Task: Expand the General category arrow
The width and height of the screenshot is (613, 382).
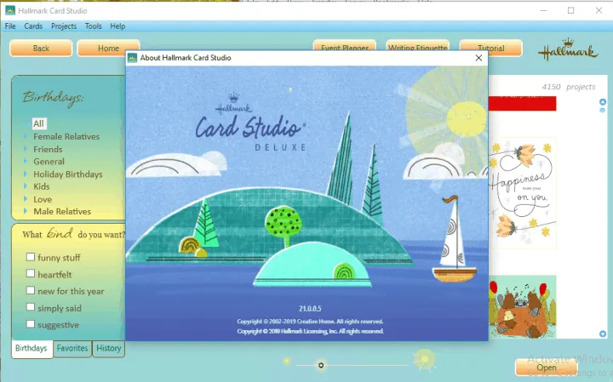Action: coord(26,161)
